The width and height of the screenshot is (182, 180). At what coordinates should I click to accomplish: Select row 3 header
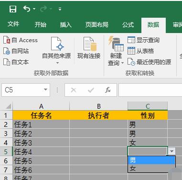(x=6, y=134)
